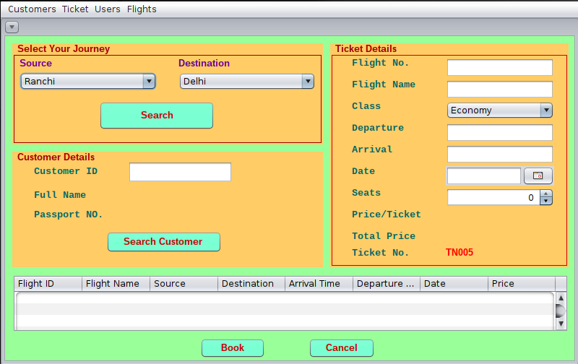Focus the Flight Name input field
Image resolution: width=578 pixels, height=364 pixels.
coord(500,89)
